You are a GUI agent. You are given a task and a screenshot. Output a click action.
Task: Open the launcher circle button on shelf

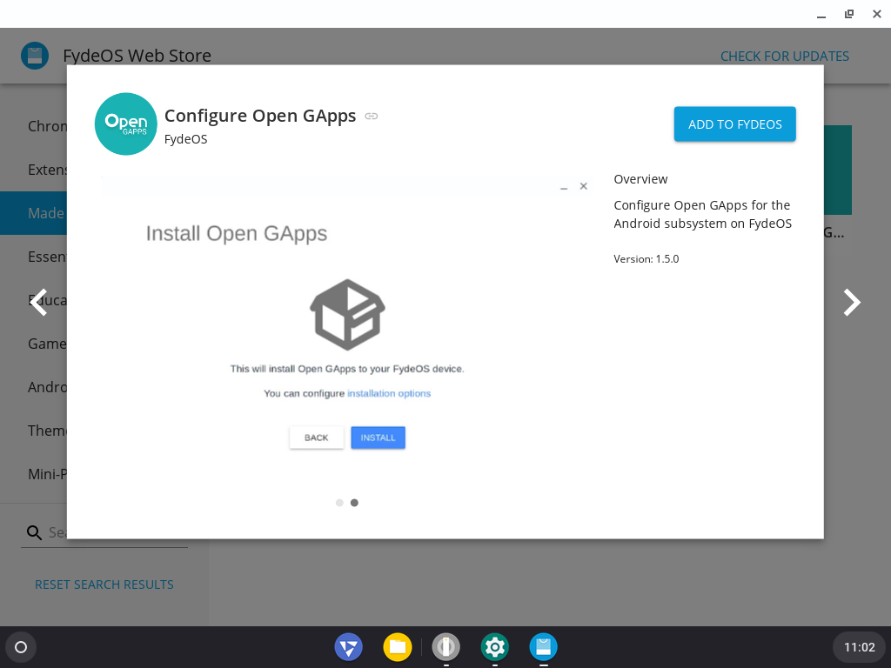click(21, 647)
